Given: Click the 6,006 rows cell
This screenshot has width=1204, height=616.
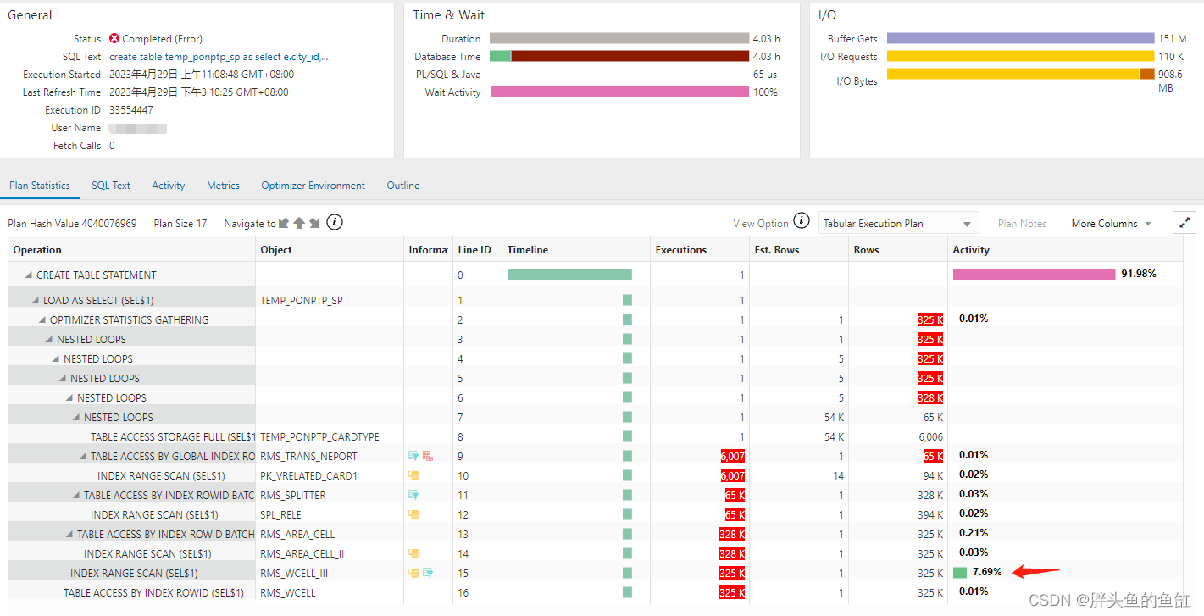Looking at the screenshot, I should coord(930,436).
